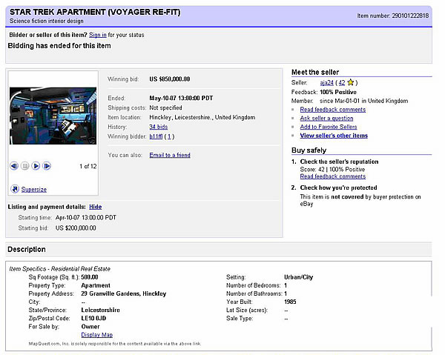View seller's other items

pos(334,136)
